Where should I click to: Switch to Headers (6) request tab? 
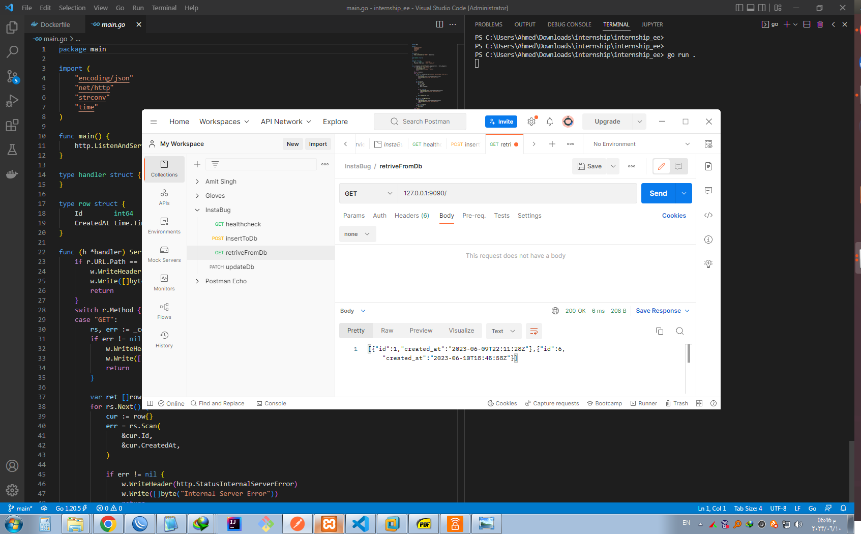point(412,216)
